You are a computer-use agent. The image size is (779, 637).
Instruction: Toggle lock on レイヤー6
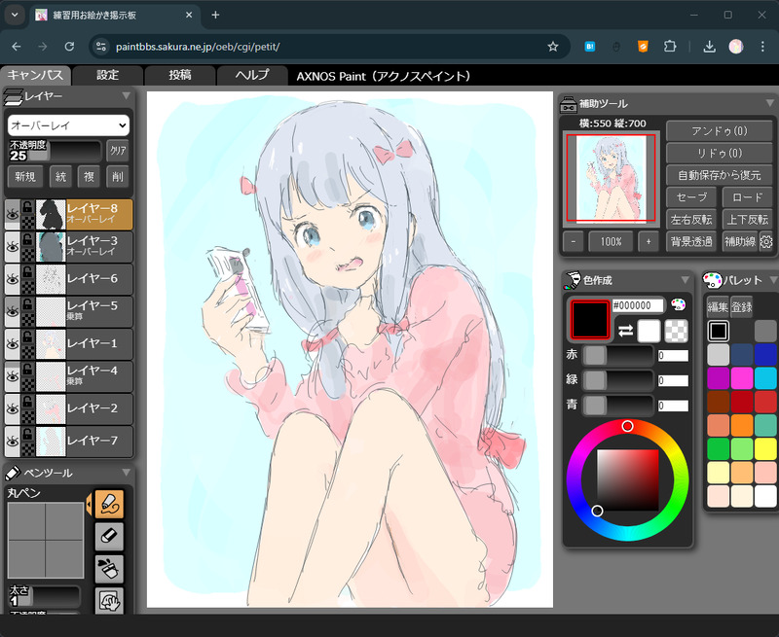point(28,271)
